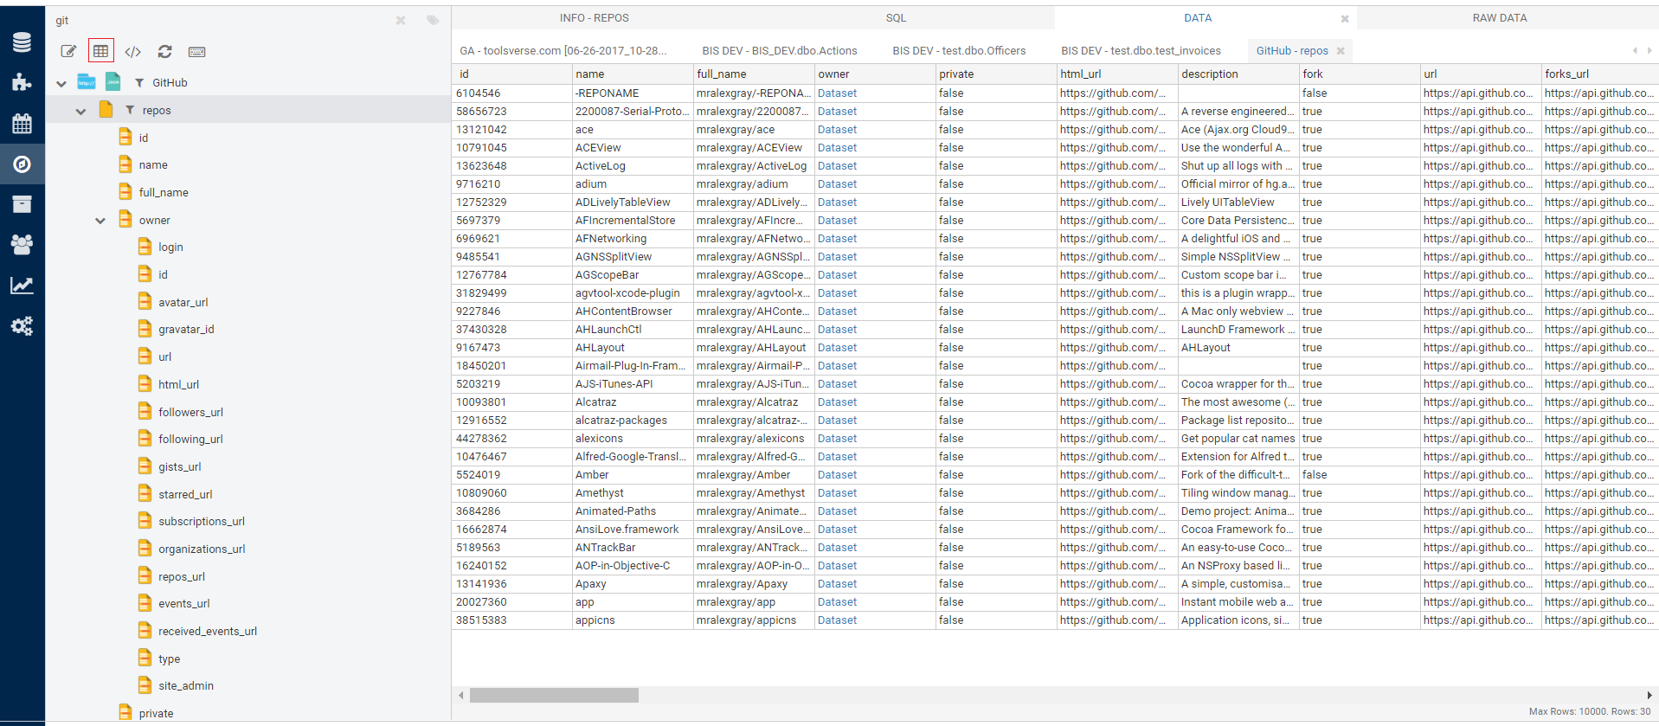The width and height of the screenshot is (1659, 726).
Task: Select the followers_url tree field
Action: pyautogui.click(x=190, y=413)
